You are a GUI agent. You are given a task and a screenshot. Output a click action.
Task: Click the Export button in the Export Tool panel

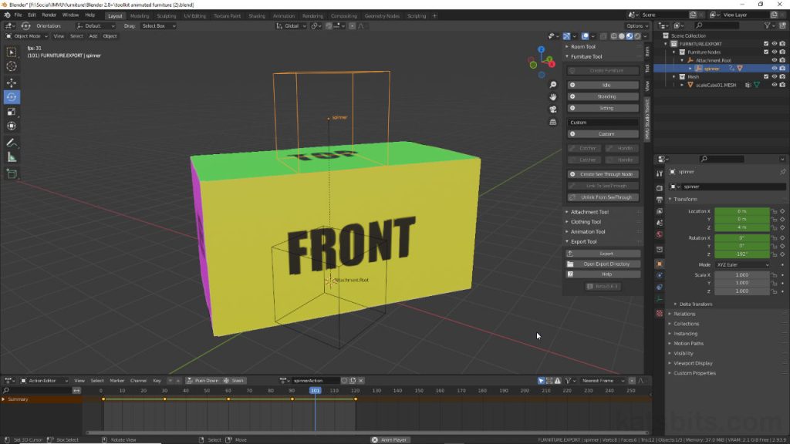point(603,253)
